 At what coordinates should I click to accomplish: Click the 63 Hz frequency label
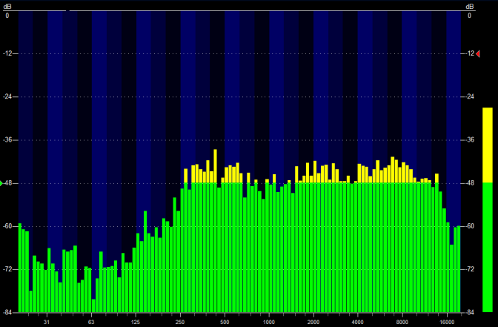[91, 322]
